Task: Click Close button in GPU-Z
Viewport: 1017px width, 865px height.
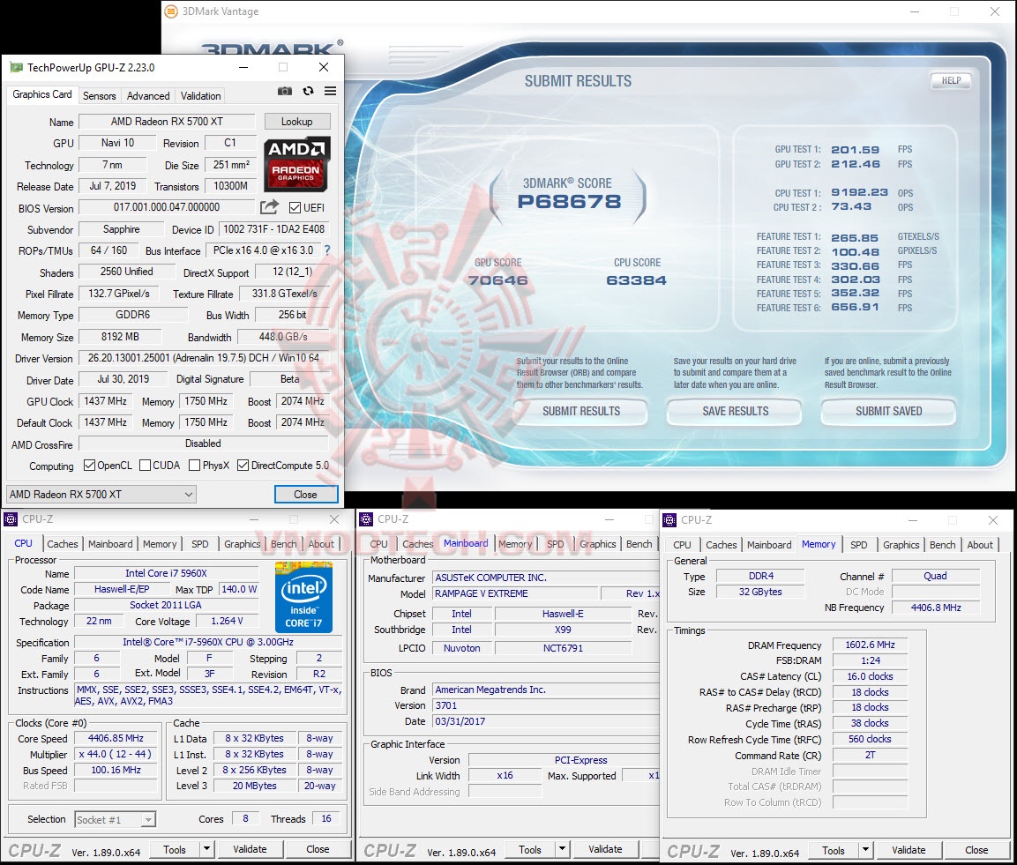Action: [305, 494]
